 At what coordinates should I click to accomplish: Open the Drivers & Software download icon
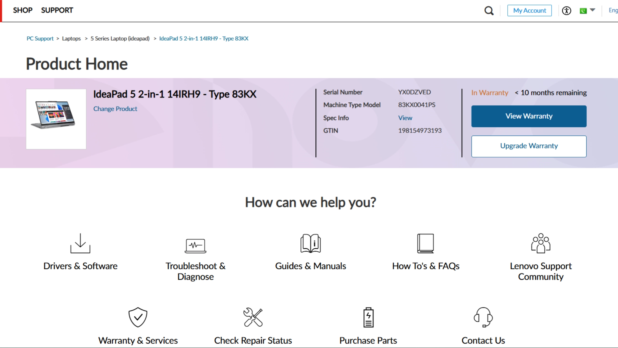[80, 243]
